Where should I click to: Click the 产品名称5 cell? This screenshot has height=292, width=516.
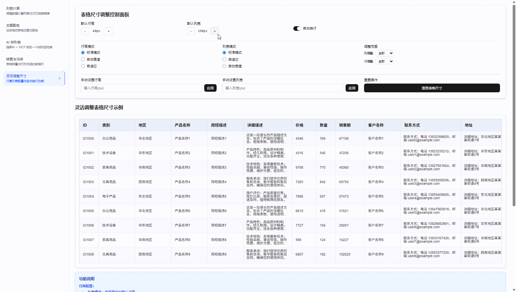pyautogui.click(x=189, y=196)
